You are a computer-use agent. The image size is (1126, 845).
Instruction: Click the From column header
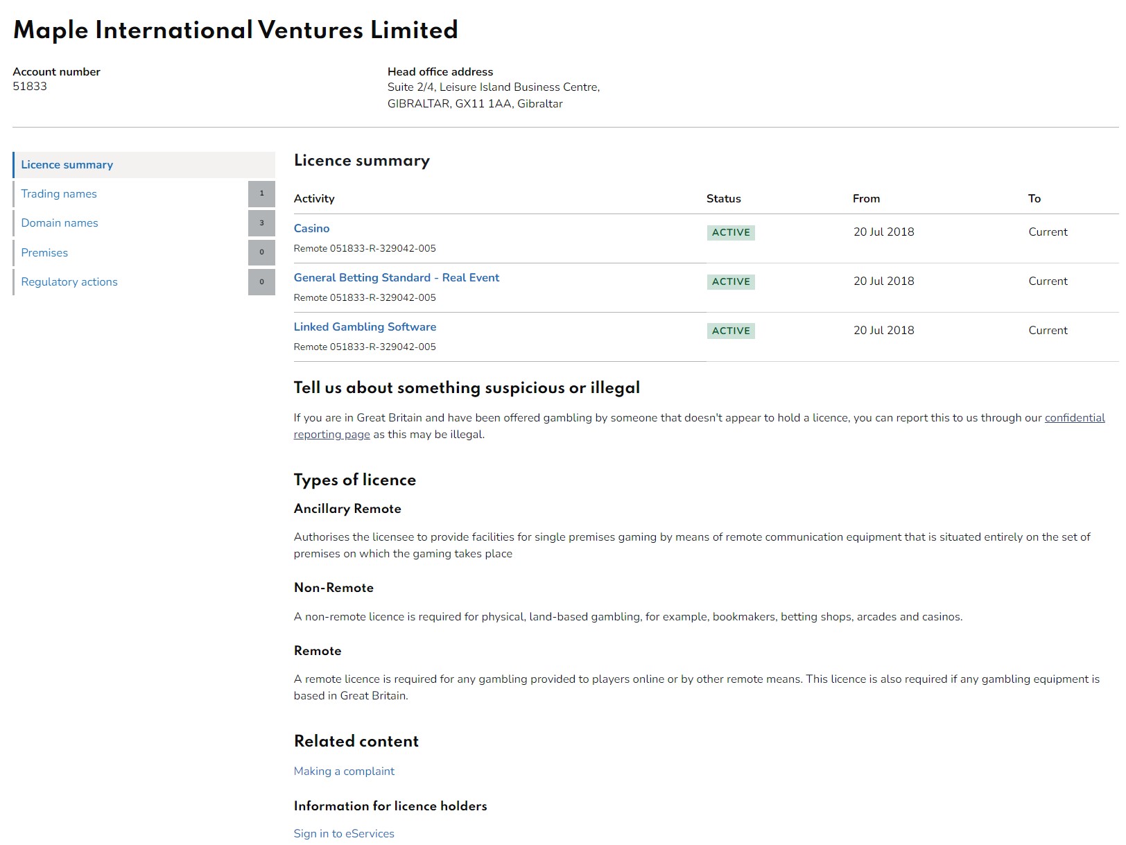(866, 199)
